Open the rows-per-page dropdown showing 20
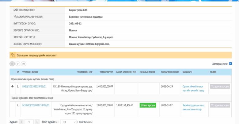Image resolution: width=239 pixels, height=124 pixels. click(x=69, y=122)
